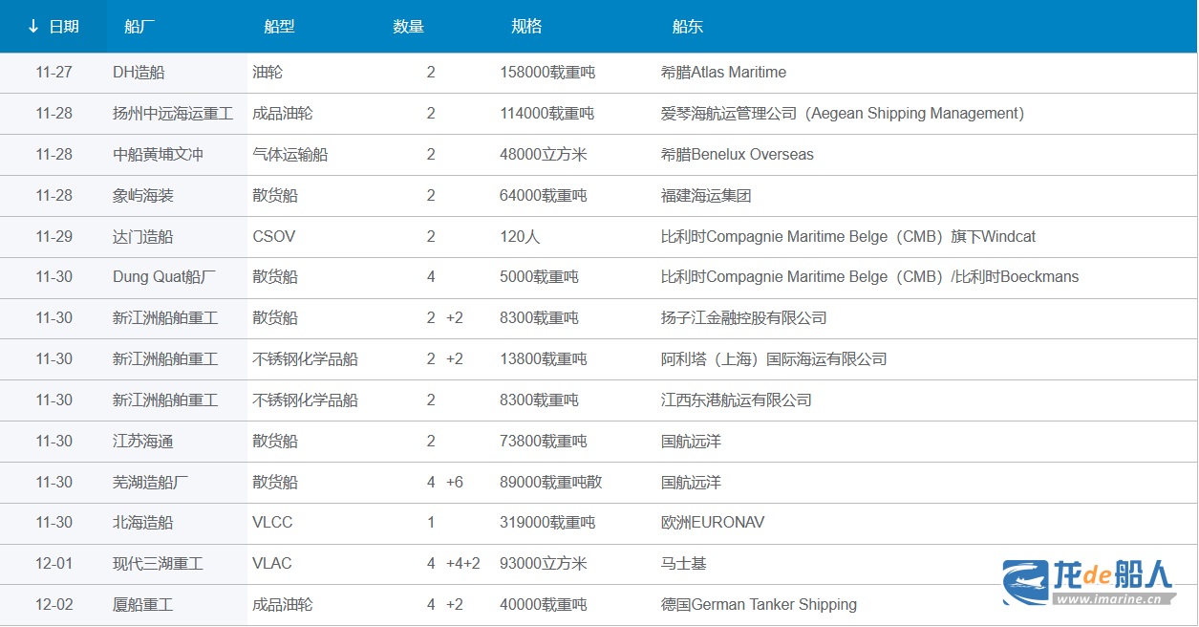
Task: Select owner 江西东港航运有限公司
Action: (x=737, y=400)
